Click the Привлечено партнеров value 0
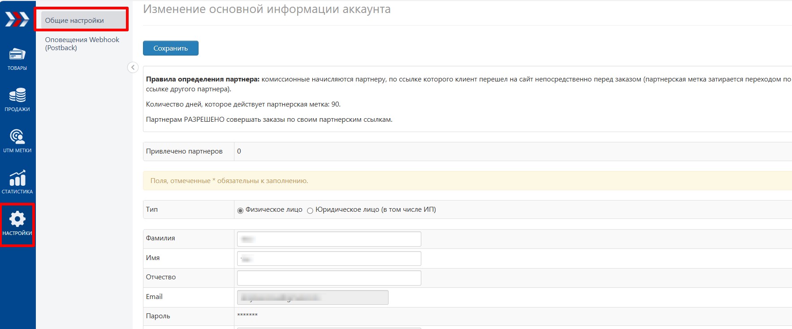This screenshot has width=792, height=329. click(239, 151)
